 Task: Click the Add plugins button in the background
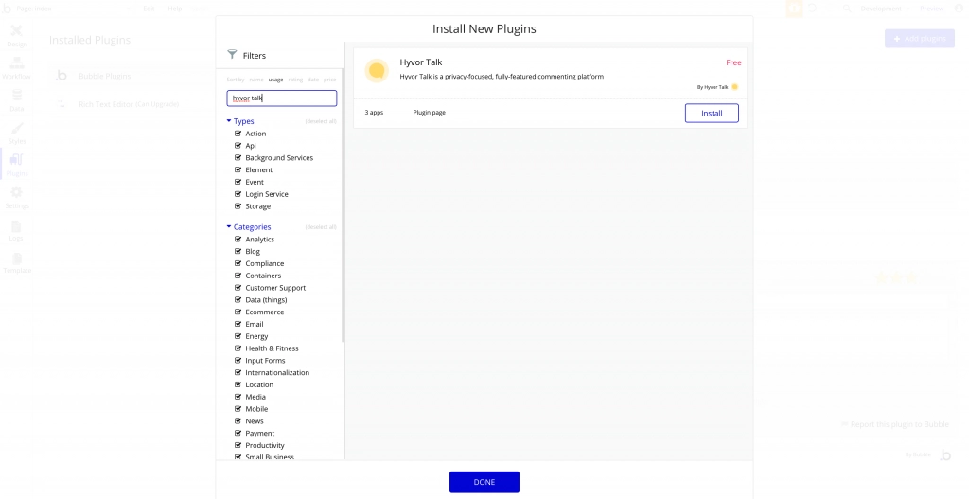(x=920, y=38)
